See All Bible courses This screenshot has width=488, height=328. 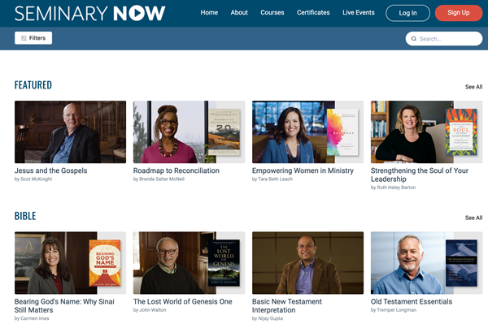pos(473,218)
